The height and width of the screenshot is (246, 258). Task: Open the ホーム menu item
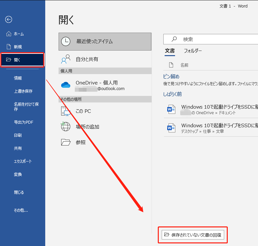(22, 34)
